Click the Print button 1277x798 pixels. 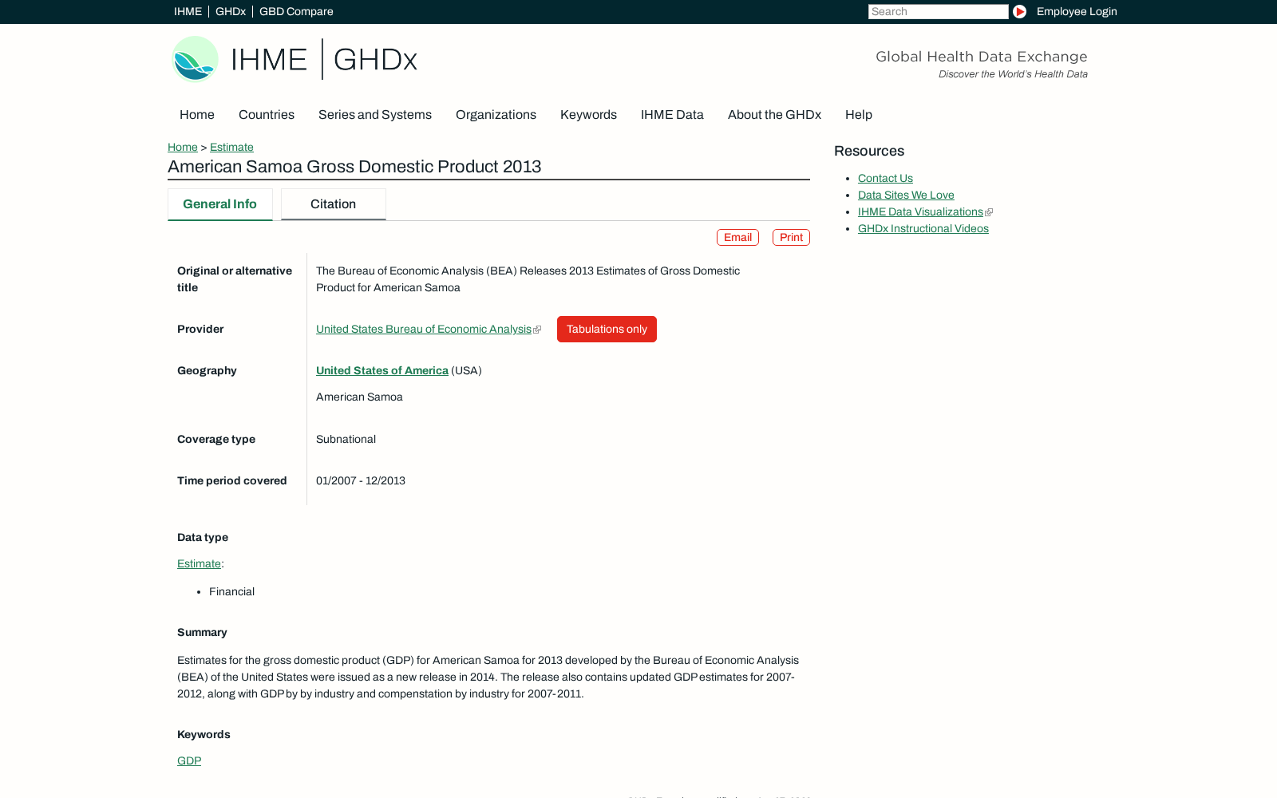pos(791,238)
